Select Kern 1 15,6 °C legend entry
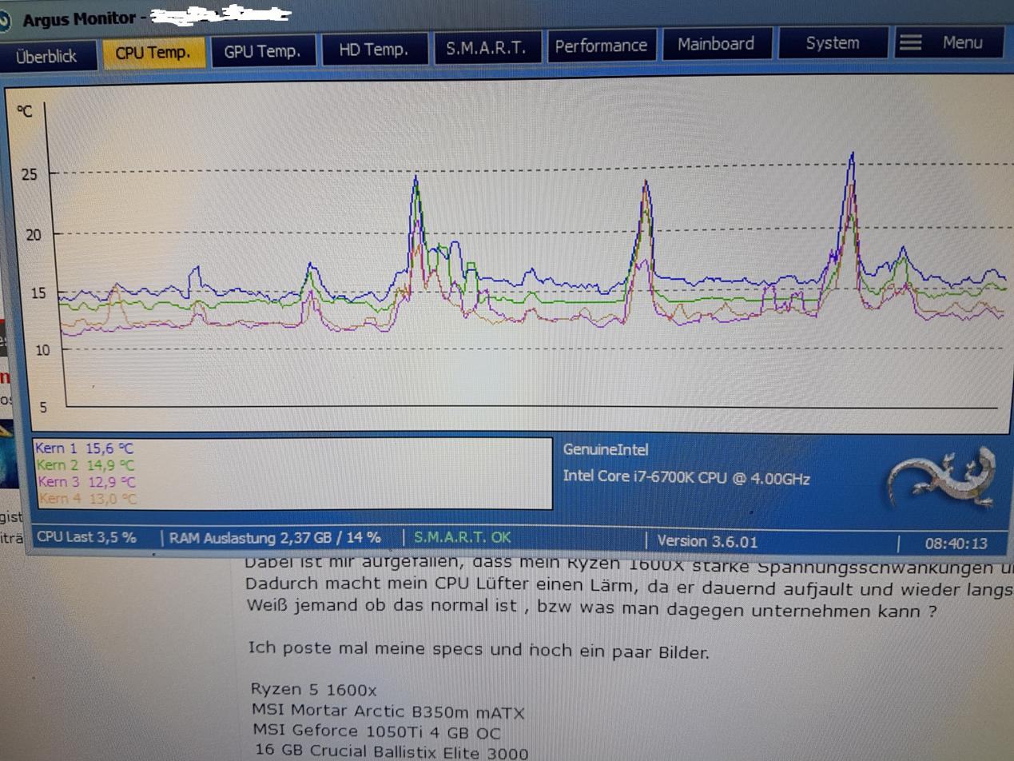Image resolution: width=1014 pixels, height=761 pixels. [x=84, y=449]
